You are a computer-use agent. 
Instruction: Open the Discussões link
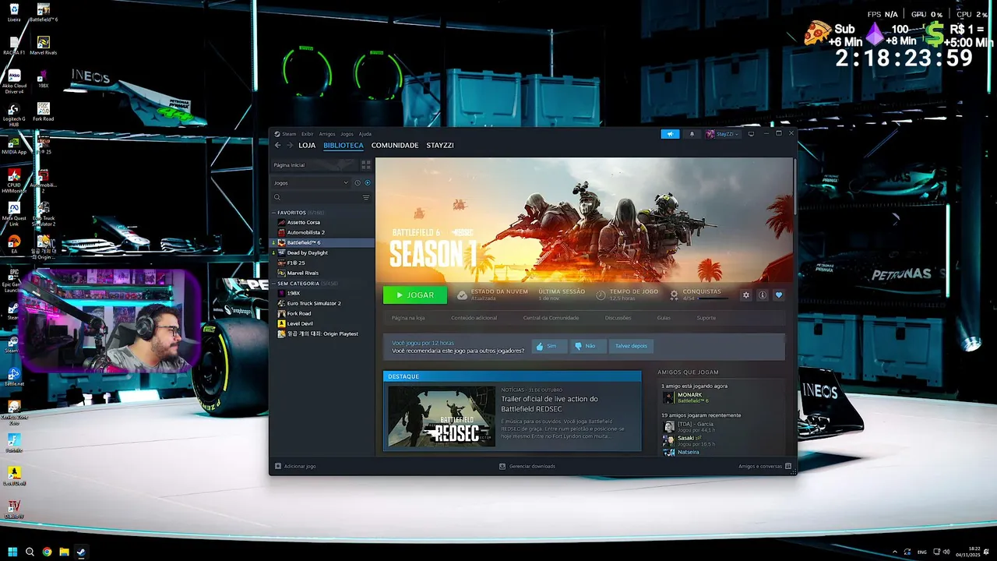point(618,318)
